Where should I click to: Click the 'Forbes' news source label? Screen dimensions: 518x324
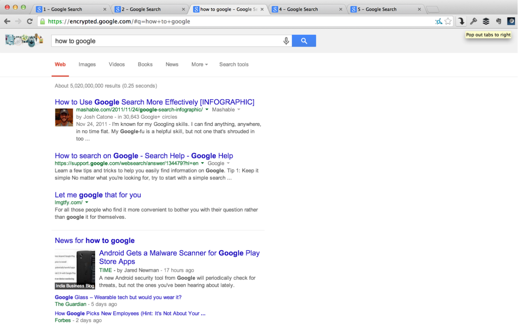[x=63, y=320]
